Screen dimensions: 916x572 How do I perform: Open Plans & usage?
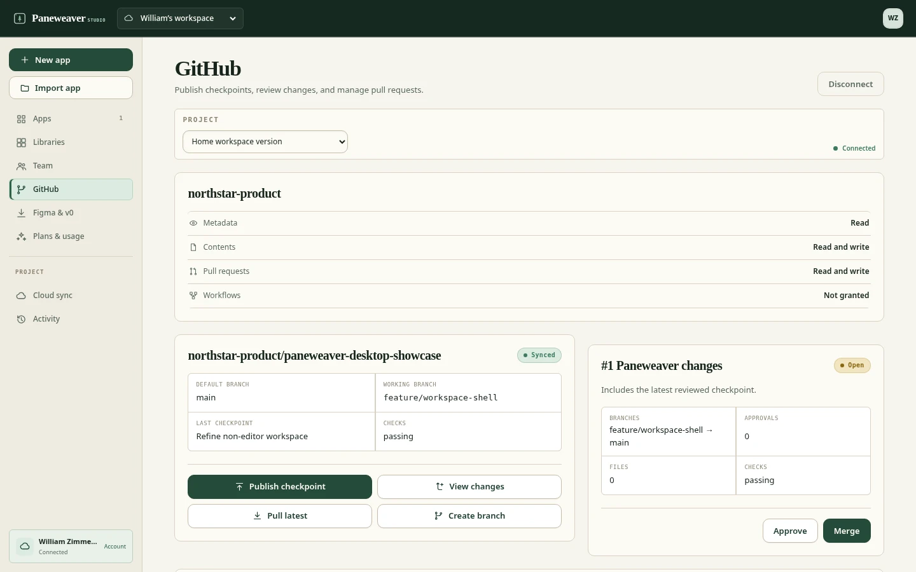click(71, 236)
